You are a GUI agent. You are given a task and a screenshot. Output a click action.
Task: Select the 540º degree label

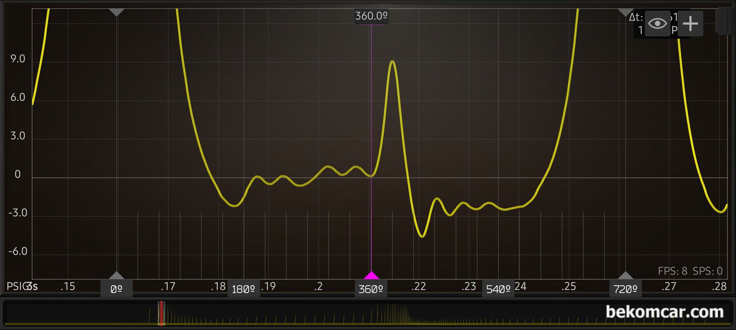tap(498, 289)
